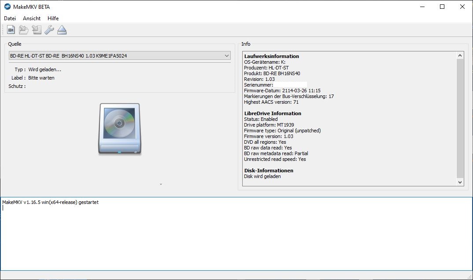The width and height of the screenshot is (473, 280).
Task: Eject the disc using the eject icon
Action: click(62, 30)
